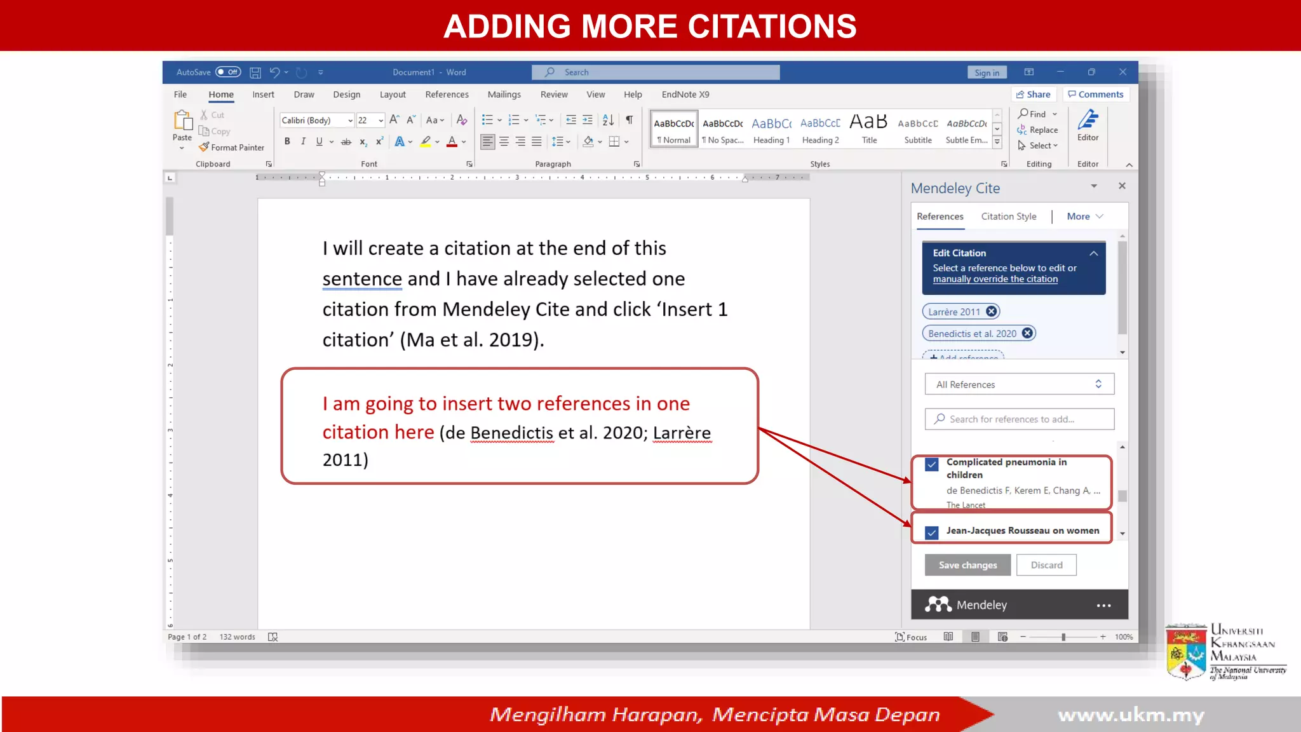
Task: Open Mendeley footer more options
Action: tap(1103, 606)
